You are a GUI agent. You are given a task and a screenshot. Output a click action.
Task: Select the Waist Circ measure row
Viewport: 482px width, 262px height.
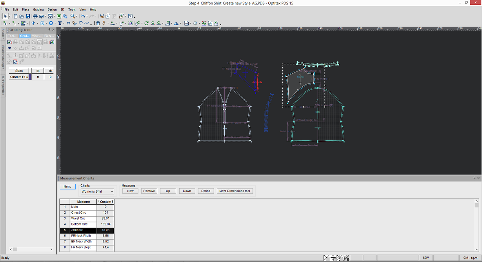tap(87, 218)
